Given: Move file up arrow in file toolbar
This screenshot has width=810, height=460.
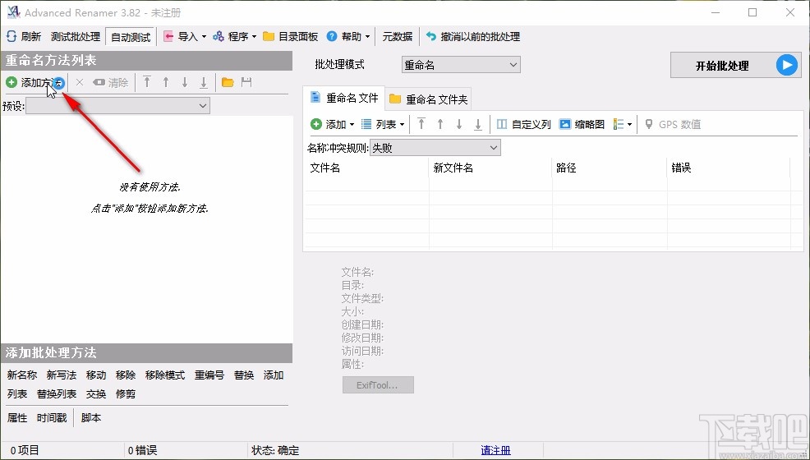Looking at the screenshot, I should click(x=440, y=124).
